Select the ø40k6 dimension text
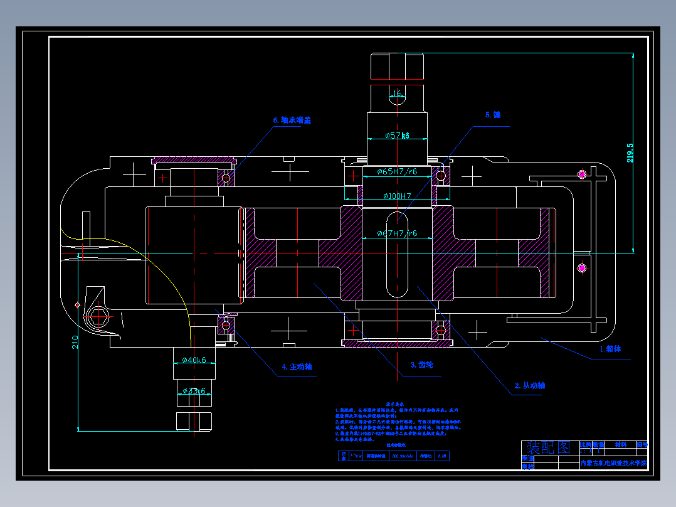Image resolution: width=676 pixels, height=507 pixels. (194, 360)
